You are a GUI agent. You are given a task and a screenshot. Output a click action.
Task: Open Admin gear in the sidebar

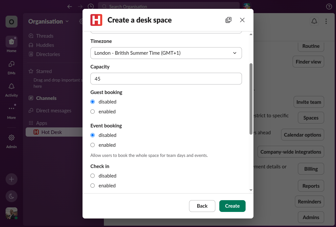coord(12,141)
